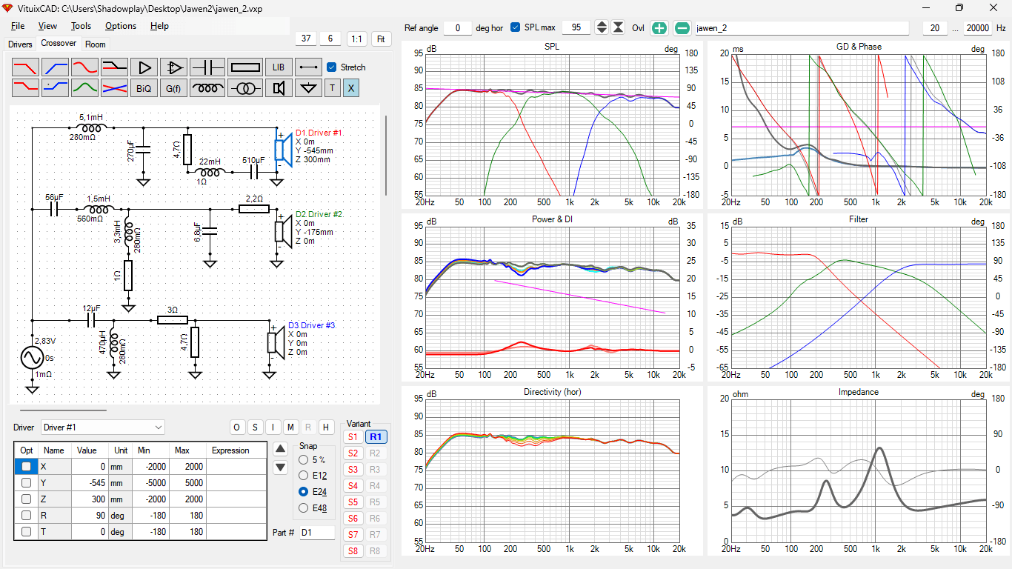This screenshot has height=569, width=1012.
Task: Click the 1:1 zoom button
Action: click(356, 39)
